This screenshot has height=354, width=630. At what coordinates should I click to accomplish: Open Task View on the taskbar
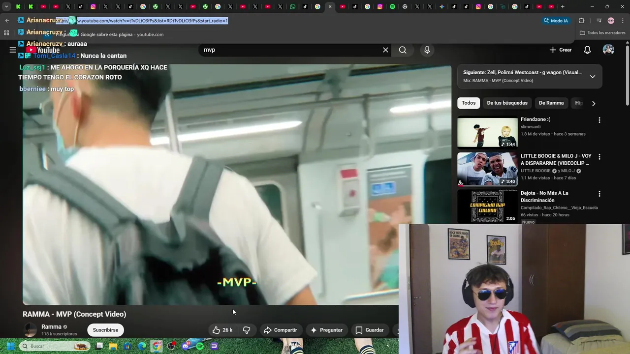click(x=99, y=346)
